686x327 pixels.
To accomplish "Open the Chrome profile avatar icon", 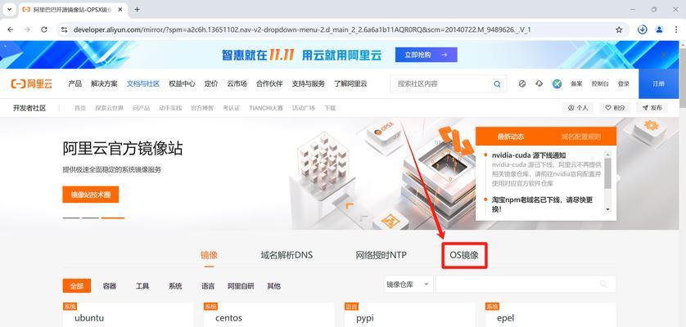I will pyautogui.click(x=659, y=29).
